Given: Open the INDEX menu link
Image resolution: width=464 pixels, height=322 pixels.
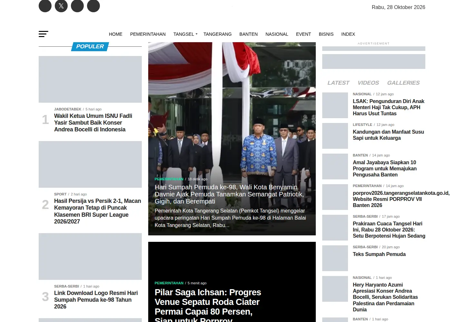Looking at the screenshot, I should tap(348, 34).
